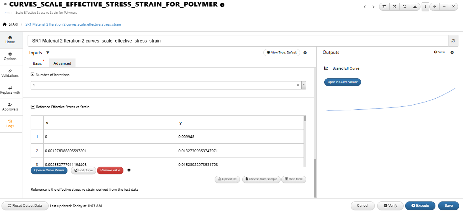
Task: Click the gear icon beside Remove value
Action: (x=129, y=170)
